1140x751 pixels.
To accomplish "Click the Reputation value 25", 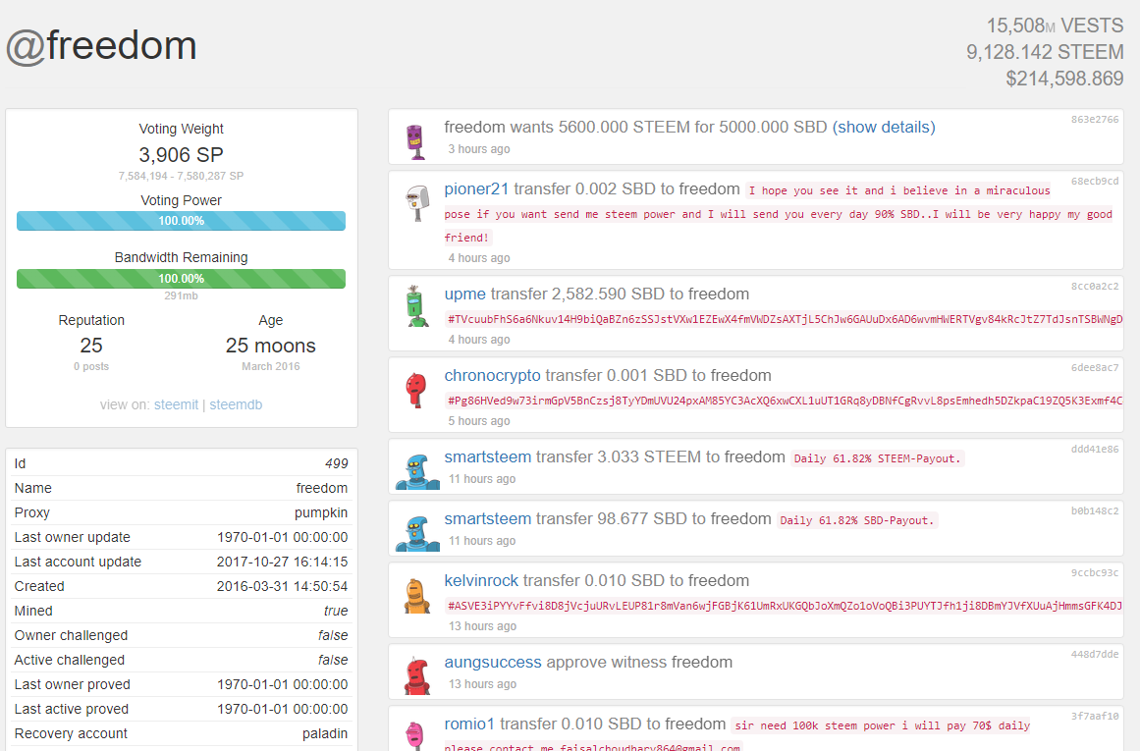I will coord(91,346).
